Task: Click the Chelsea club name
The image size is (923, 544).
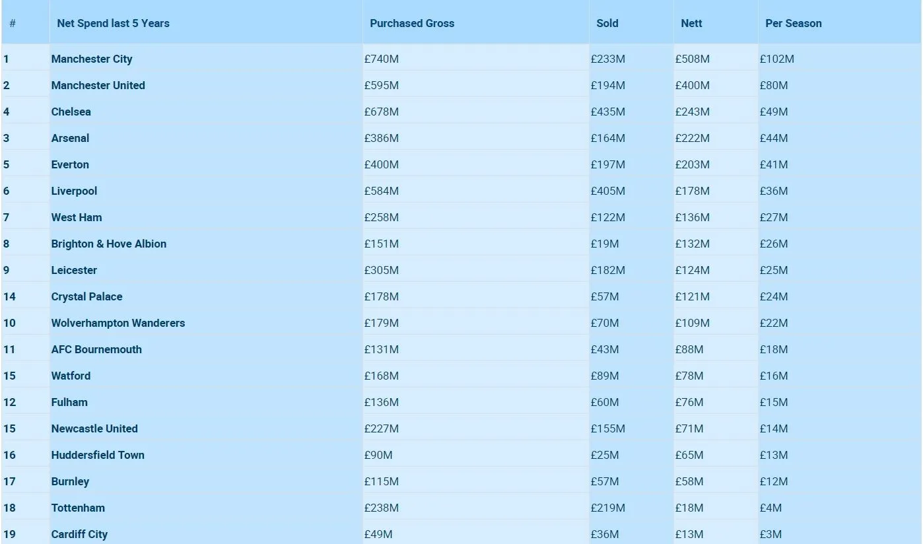Action: [71, 112]
